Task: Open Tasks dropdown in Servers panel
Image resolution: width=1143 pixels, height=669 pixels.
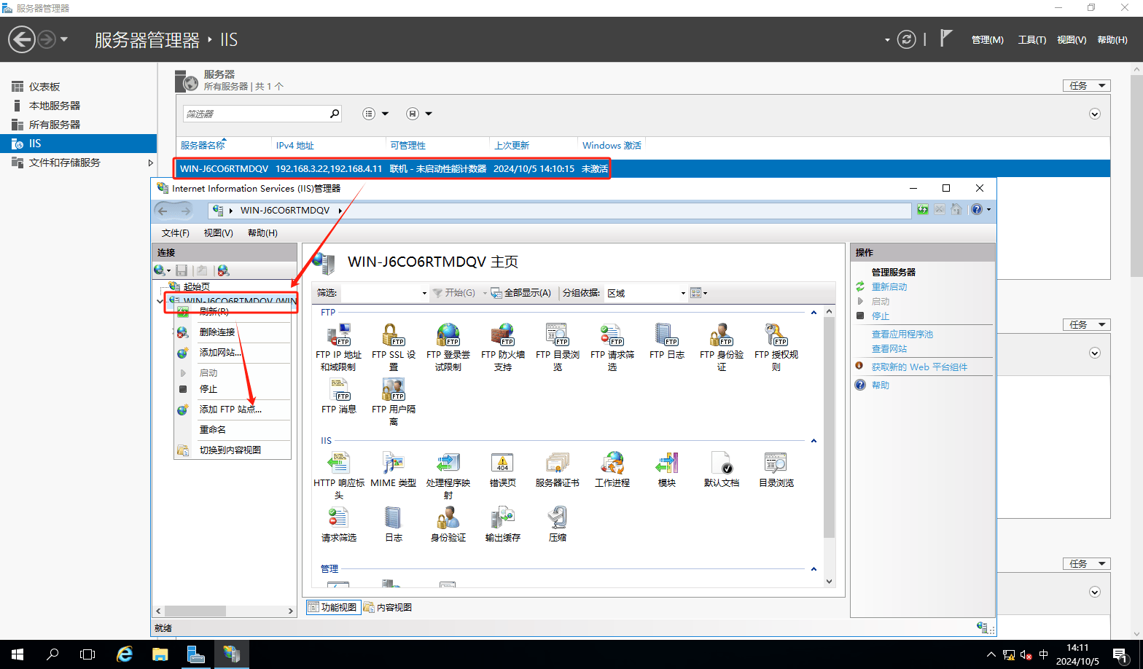Action: pos(1086,86)
